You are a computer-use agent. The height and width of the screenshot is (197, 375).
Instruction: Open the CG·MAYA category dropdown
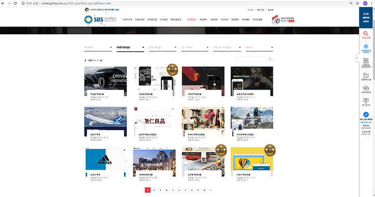pyautogui.click(x=195, y=47)
